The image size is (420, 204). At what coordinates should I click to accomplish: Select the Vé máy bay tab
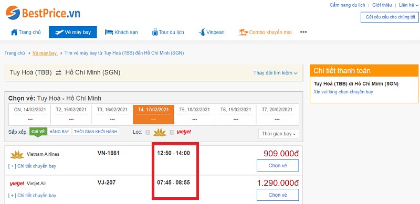coord(73,32)
